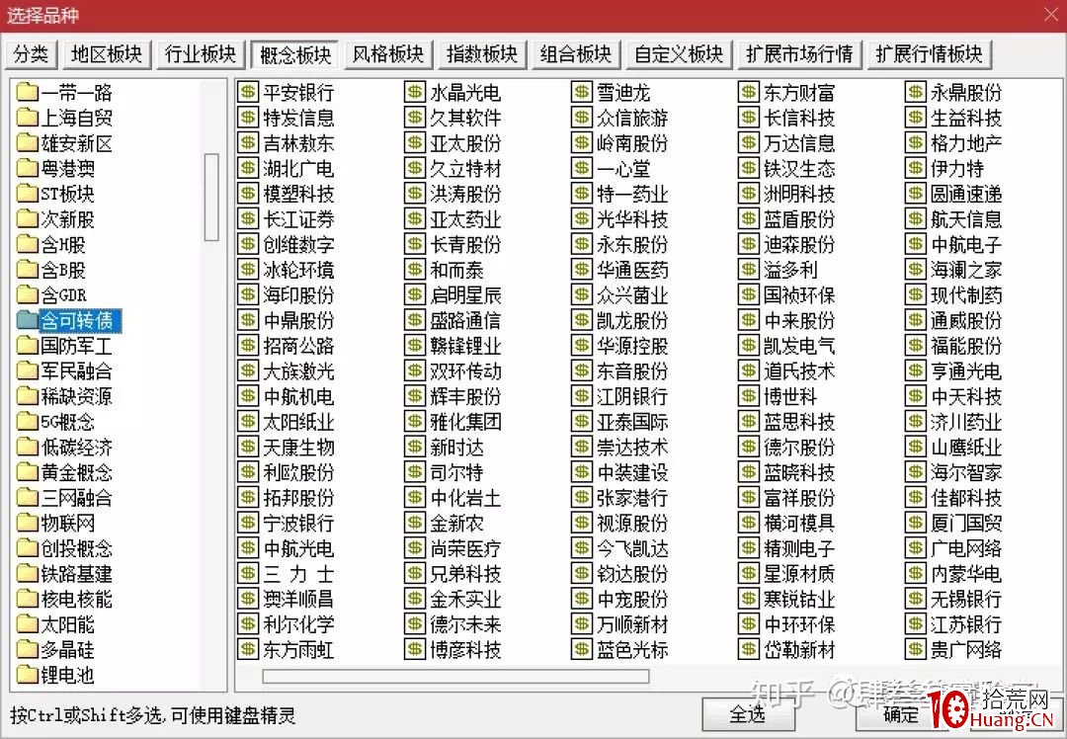Select the stock name 万达信息
1067x739 pixels.
pyautogui.click(x=799, y=143)
